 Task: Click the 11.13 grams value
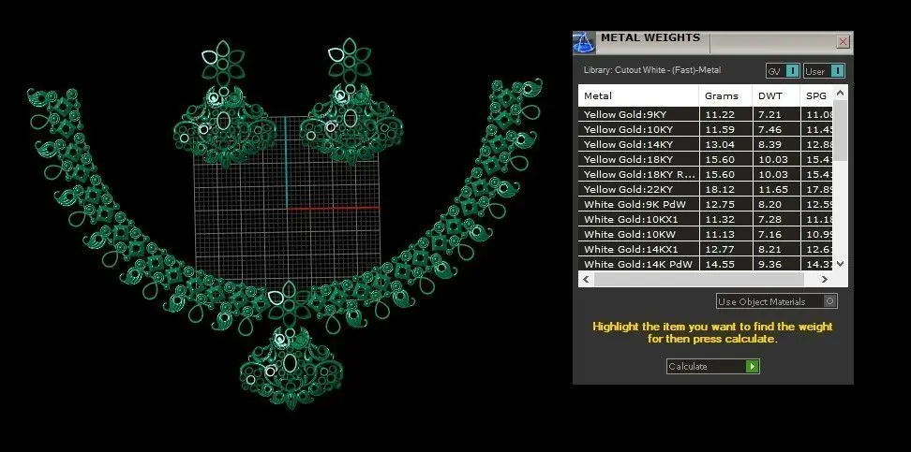(719, 234)
